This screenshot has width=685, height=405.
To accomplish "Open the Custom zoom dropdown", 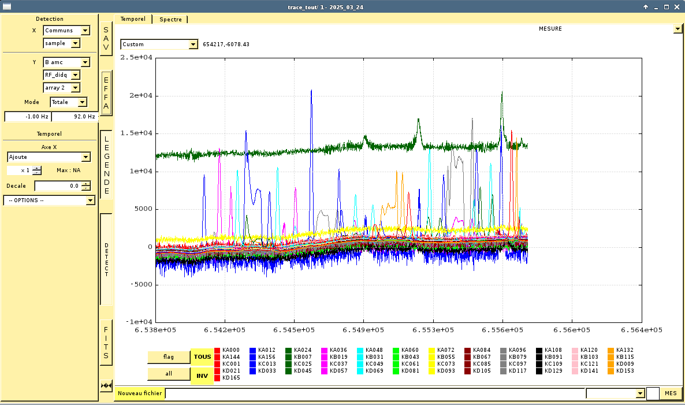I will pos(193,44).
